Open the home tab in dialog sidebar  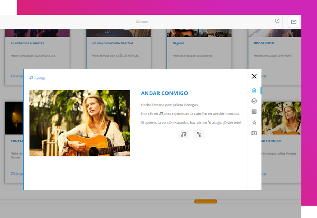pyautogui.click(x=254, y=90)
